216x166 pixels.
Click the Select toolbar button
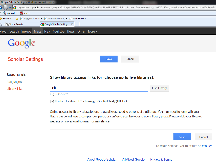coord(25,13)
